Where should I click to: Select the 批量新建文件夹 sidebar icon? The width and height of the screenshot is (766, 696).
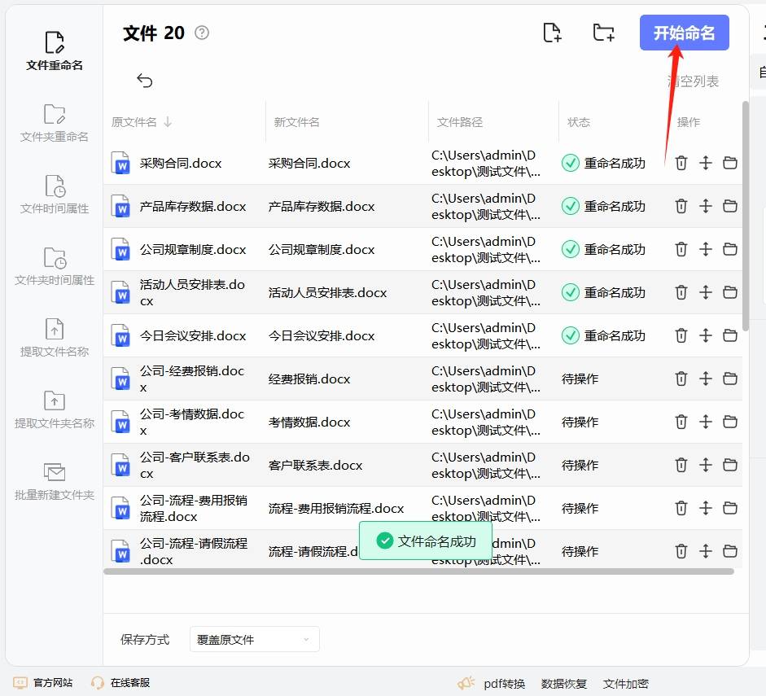click(x=54, y=480)
